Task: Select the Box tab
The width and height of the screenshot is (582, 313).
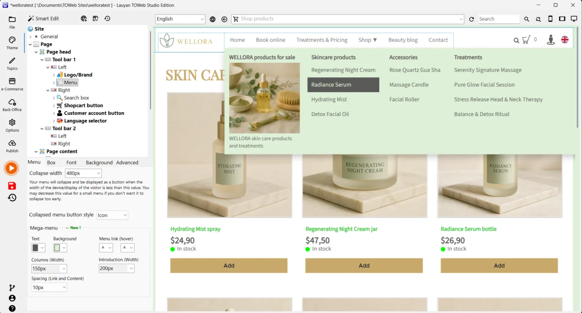Action: [51, 163]
